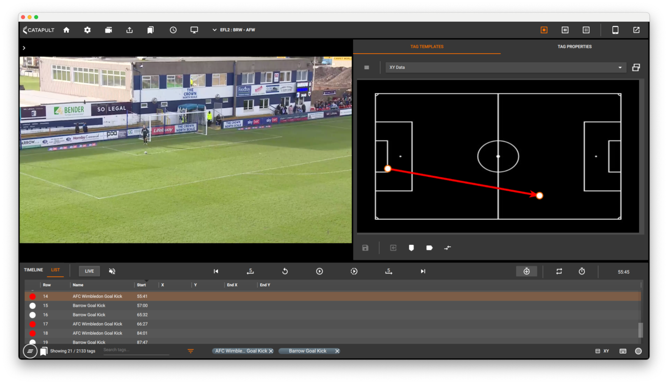668x384 pixels.
Task: Click the round notes icon at bottom left
Action: tap(30, 351)
